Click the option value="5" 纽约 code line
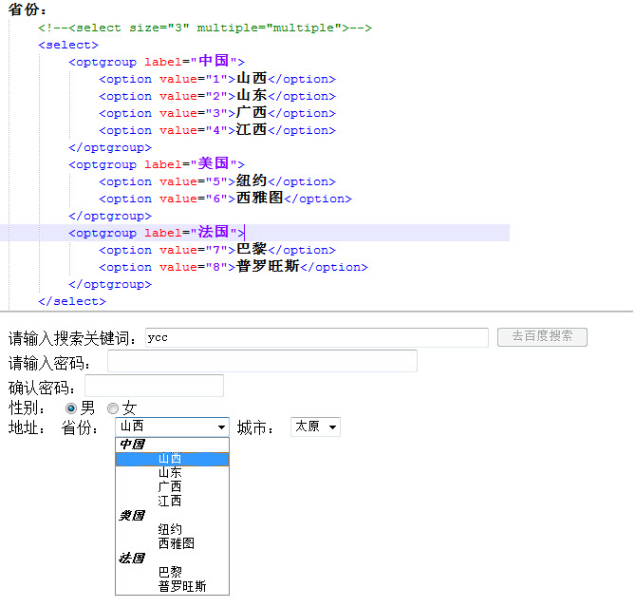Image resolution: width=635 pixels, height=607 pixels. 217,181
